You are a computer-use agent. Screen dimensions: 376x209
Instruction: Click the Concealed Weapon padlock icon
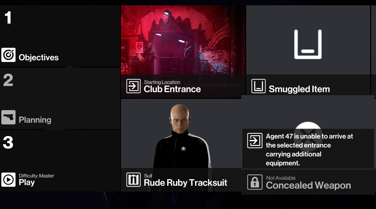[255, 182]
